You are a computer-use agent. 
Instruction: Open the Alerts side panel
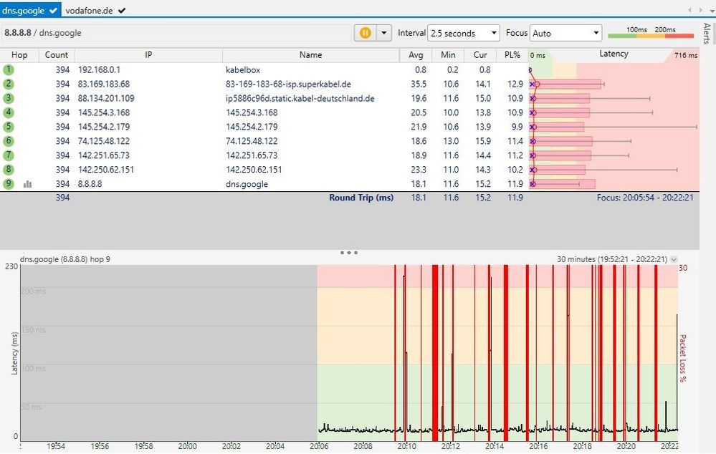click(x=707, y=34)
